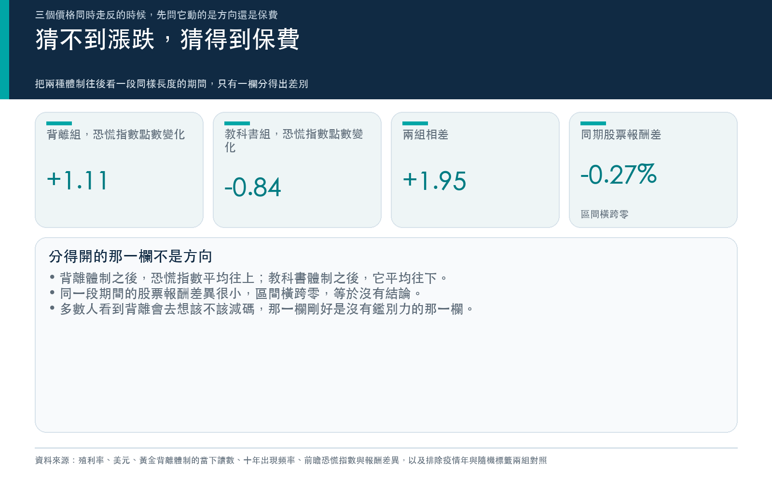Click the bullet starting 多數人看到背離會去想該不該減碼
772x482 pixels.
coord(262,309)
